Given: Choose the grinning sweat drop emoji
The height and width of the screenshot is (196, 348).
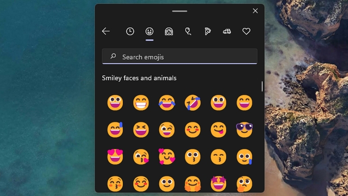Looking at the screenshot, I should [115, 130].
